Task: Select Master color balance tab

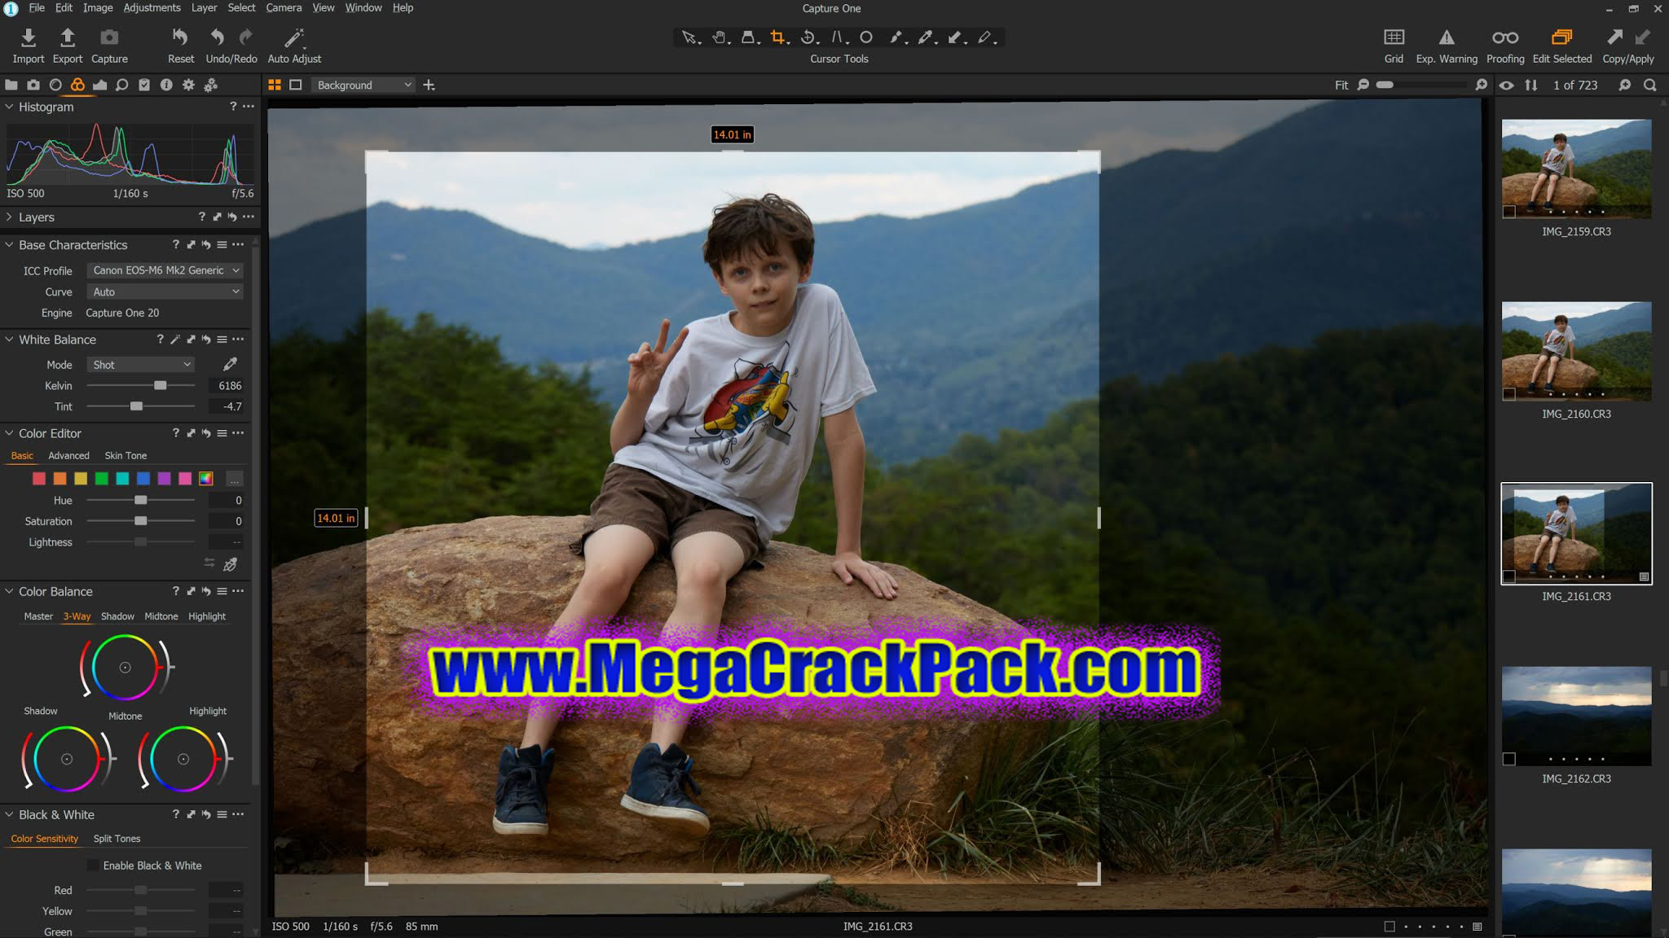Action: (x=38, y=616)
